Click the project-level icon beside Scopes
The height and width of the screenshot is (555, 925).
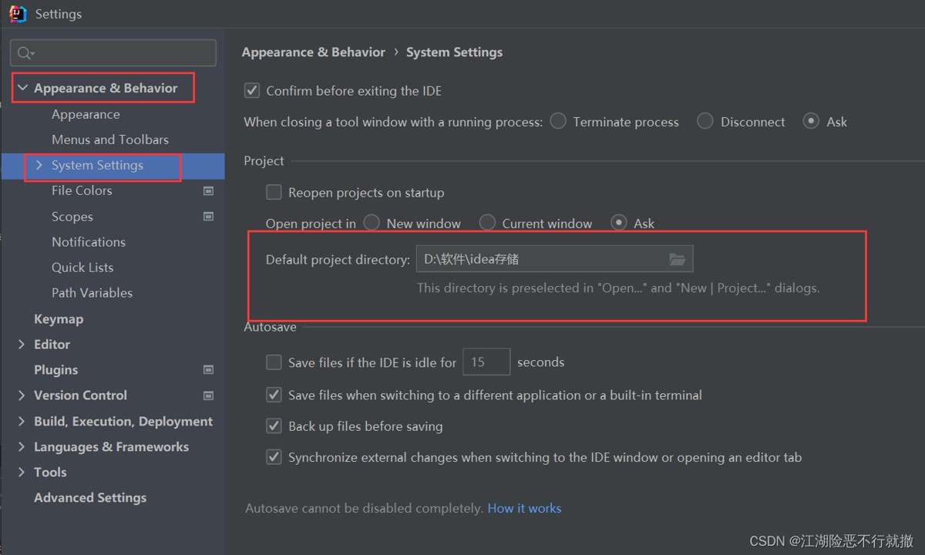208,217
